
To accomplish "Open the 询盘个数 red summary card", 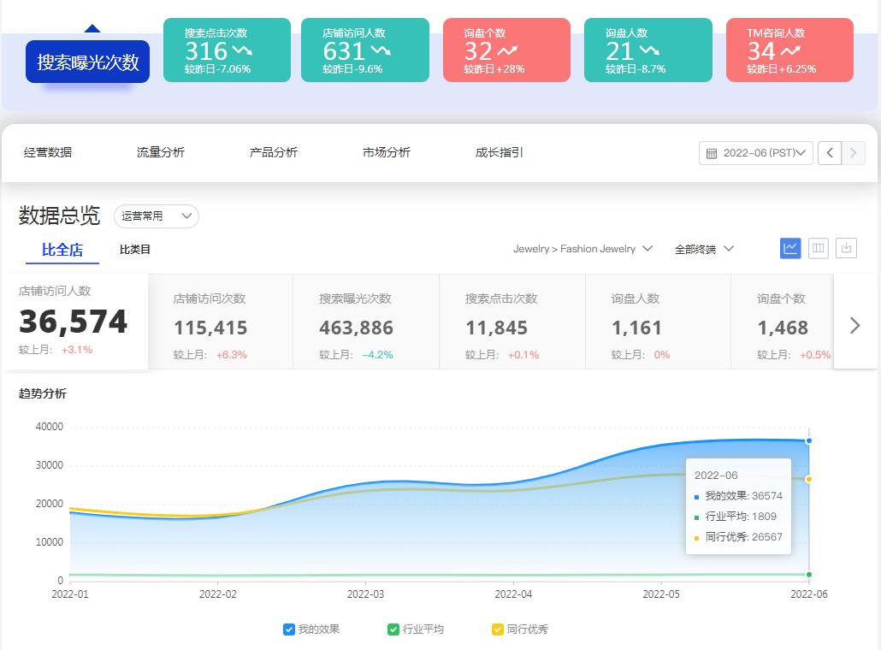I will (506, 50).
